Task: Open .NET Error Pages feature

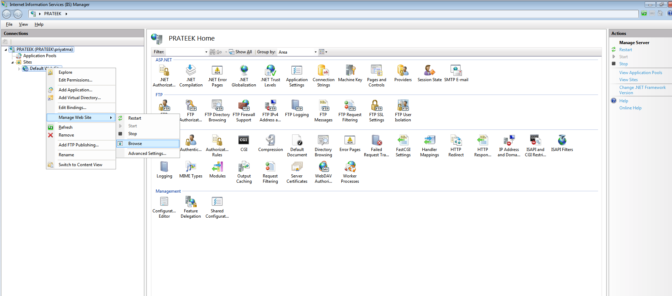Action: pos(218,76)
